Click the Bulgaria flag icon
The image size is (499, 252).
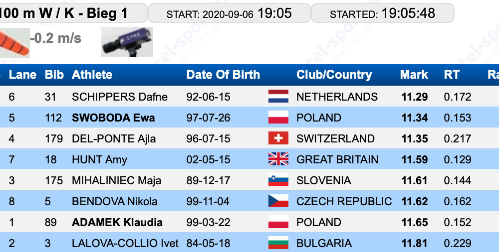click(278, 243)
